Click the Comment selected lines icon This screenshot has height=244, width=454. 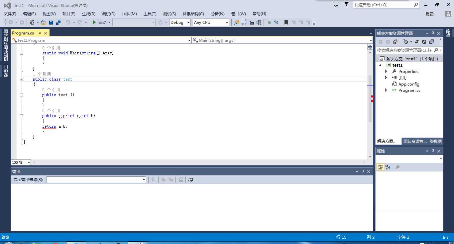pos(269,23)
